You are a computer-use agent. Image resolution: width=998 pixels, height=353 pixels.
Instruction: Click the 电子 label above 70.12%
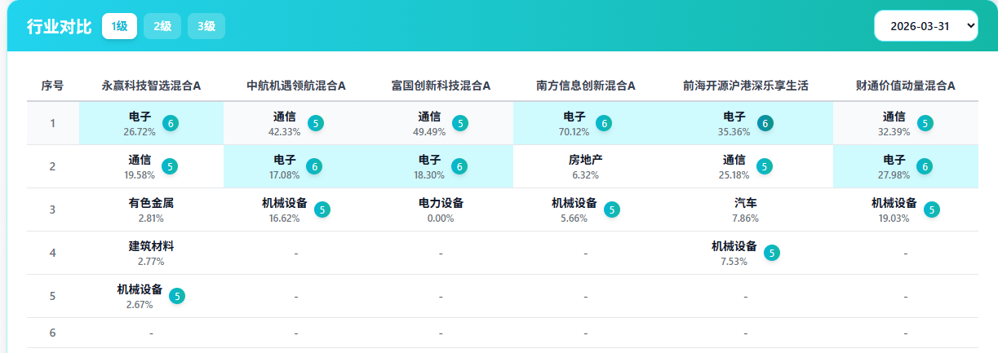point(574,117)
